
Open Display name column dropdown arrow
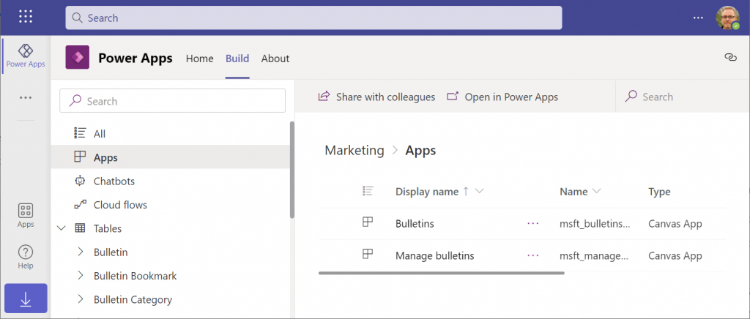pos(479,192)
